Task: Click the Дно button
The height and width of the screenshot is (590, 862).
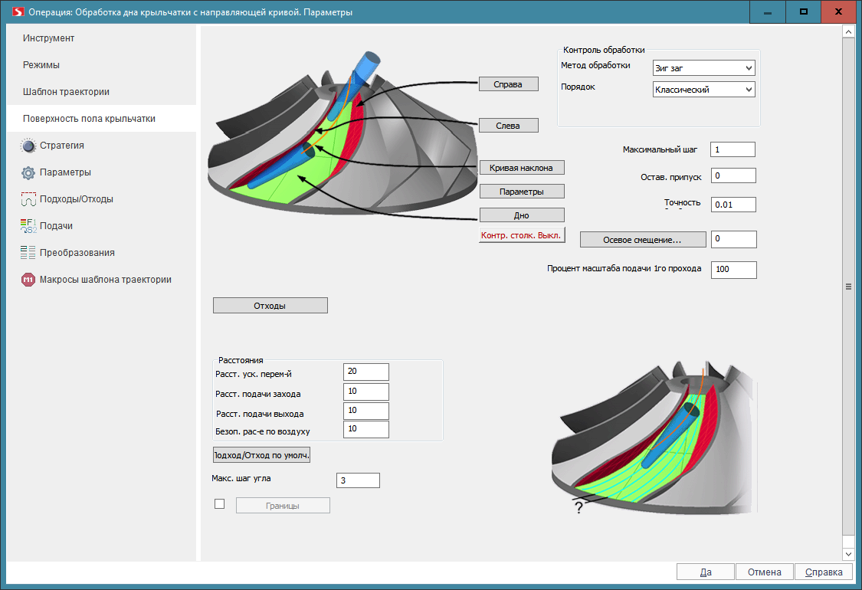Action: click(x=522, y=215)
